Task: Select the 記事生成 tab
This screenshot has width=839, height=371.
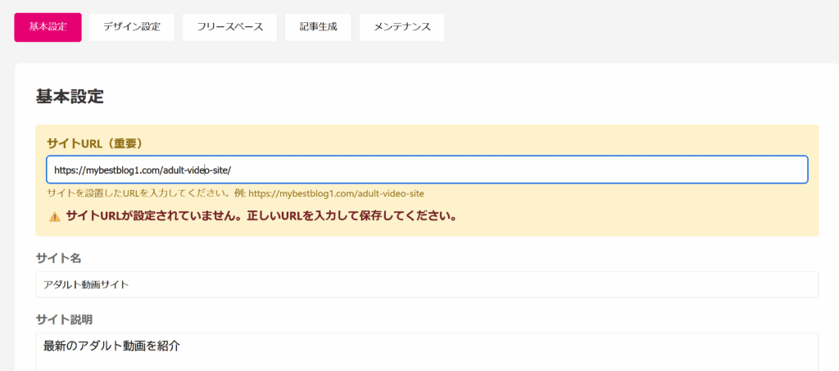Action: [x=318, y=27]
